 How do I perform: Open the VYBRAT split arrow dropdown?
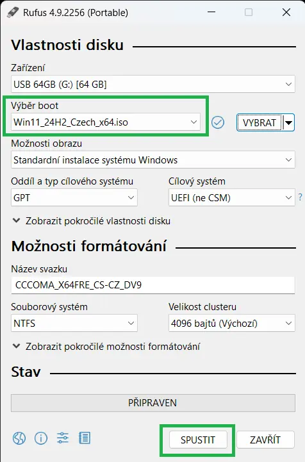[x=289, y=122]
